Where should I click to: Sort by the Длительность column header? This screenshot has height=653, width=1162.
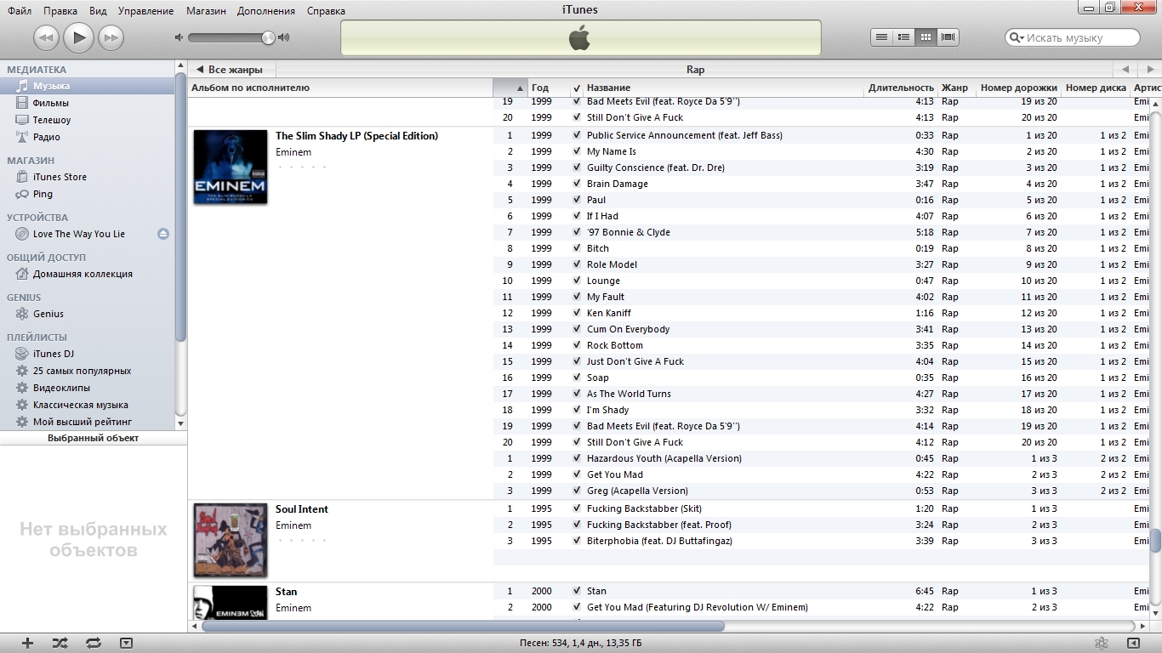[901, 88]
